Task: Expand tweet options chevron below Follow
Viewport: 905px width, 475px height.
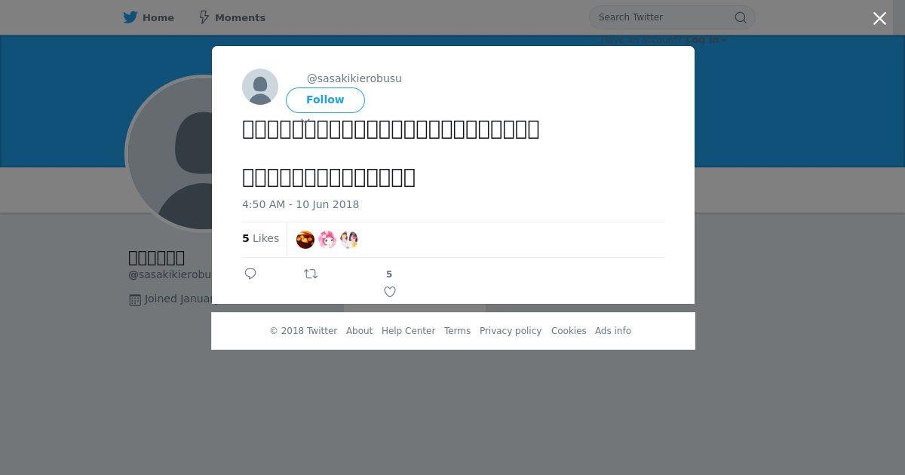Action: click(x=305, y=121)
